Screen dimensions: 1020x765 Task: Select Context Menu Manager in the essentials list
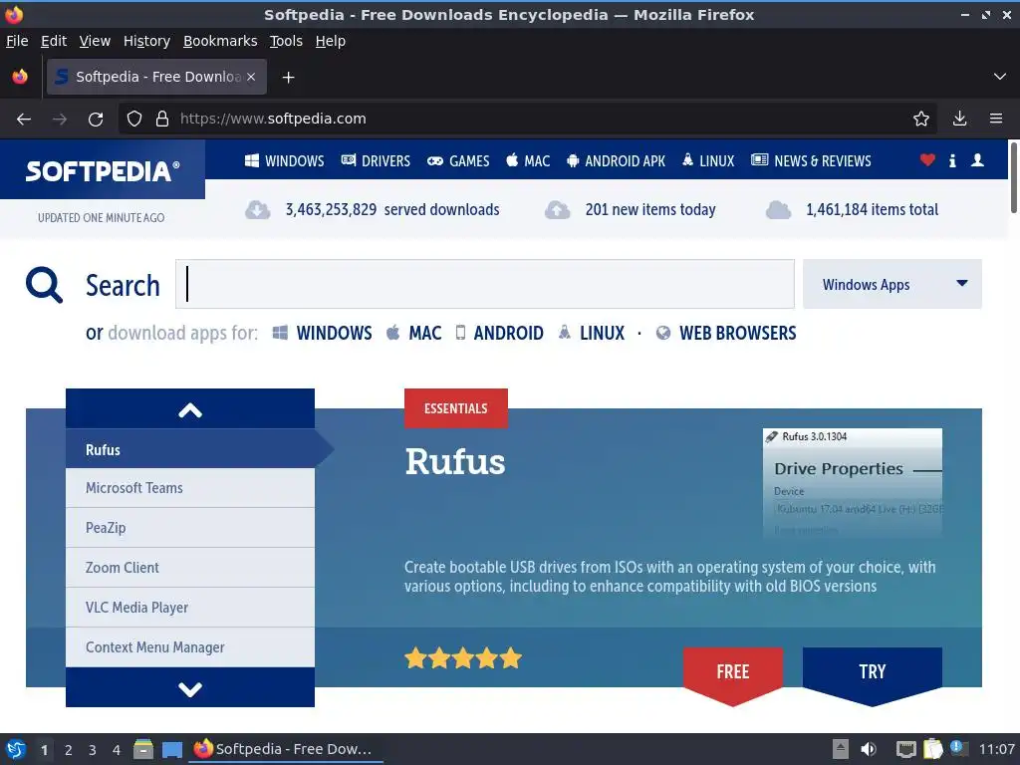(x=190, y=647)
